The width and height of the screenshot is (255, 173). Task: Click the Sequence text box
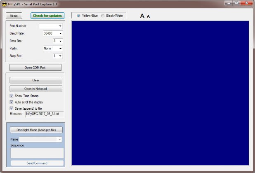(x=37, y=153)
